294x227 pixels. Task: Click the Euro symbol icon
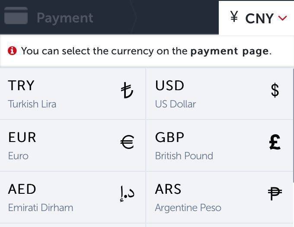(x=127, y=142)
